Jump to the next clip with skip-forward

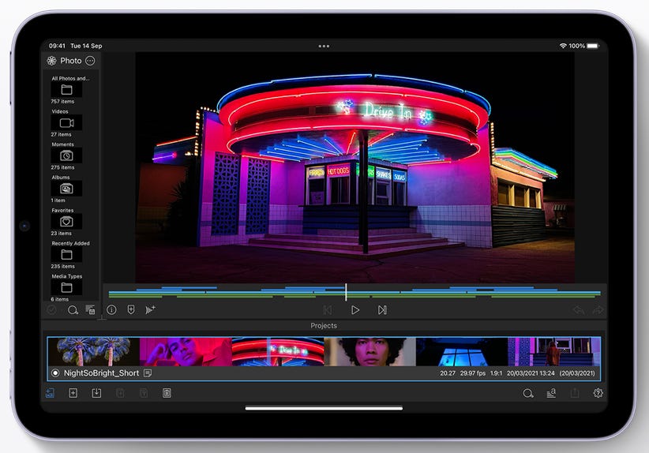[x=382, y=310]
